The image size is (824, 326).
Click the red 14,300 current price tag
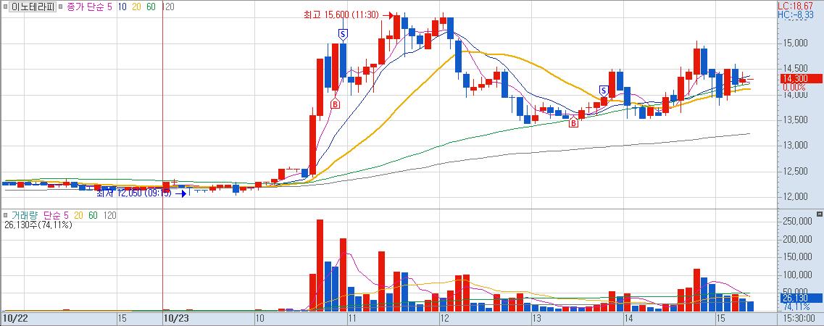coord(800,79)
